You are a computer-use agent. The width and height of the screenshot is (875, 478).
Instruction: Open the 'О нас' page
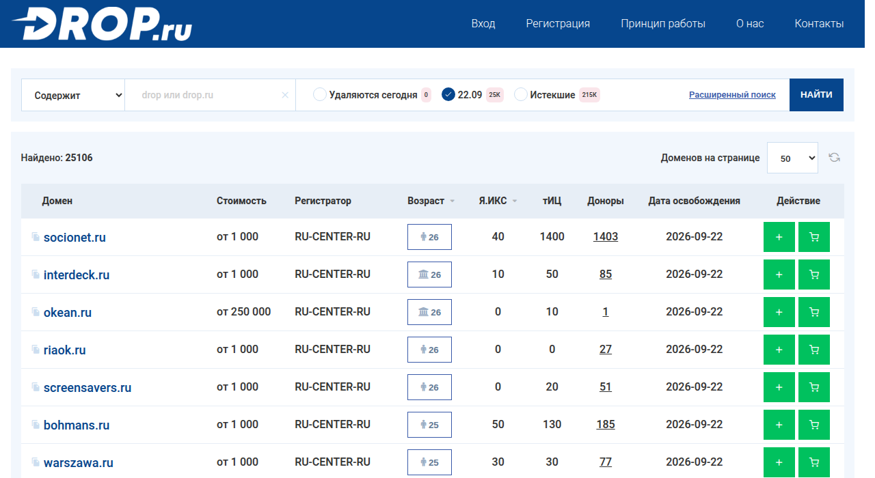click(x=750, y=24)
